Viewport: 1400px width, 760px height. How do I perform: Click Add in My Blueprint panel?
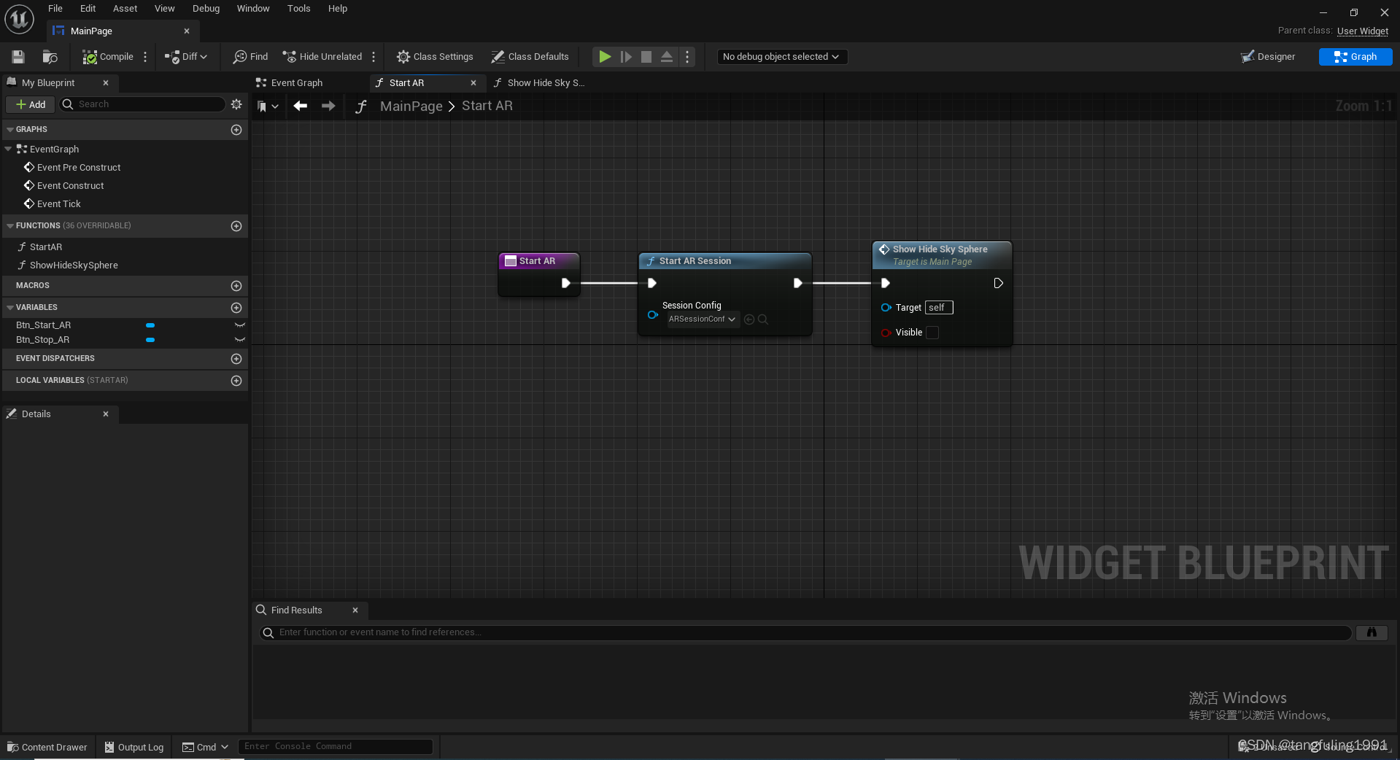pos(30,104)
